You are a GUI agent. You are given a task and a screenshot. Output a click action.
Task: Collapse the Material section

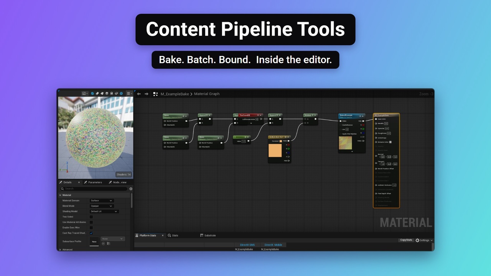click(x=60, y=195)
